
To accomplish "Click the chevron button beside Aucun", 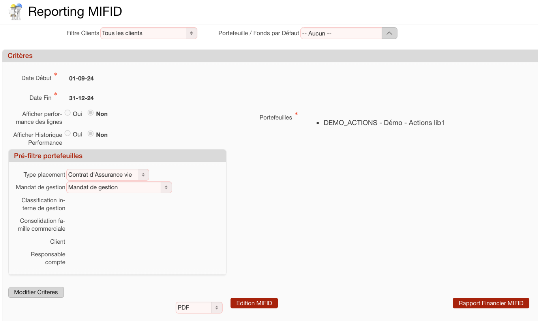I will point(389,34).
